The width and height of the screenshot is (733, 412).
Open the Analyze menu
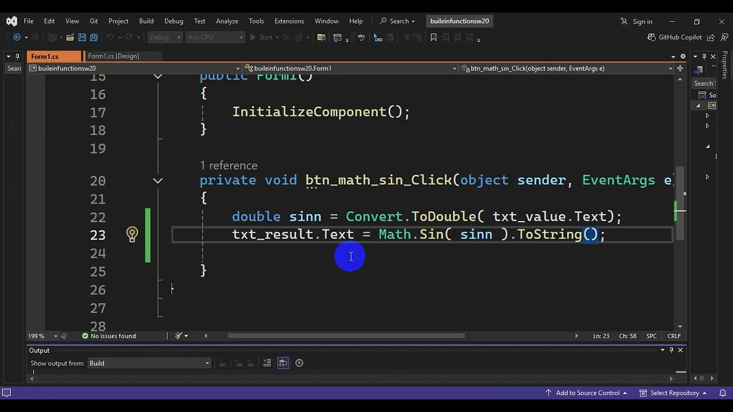click(227, 21)
